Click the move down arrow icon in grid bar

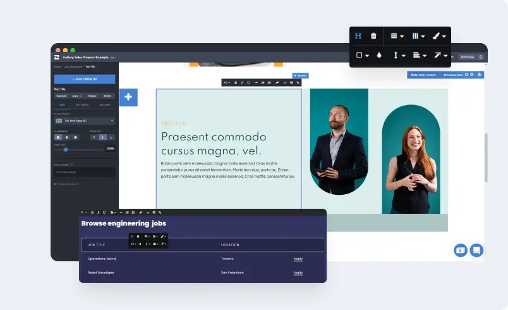tap(472, 75)
